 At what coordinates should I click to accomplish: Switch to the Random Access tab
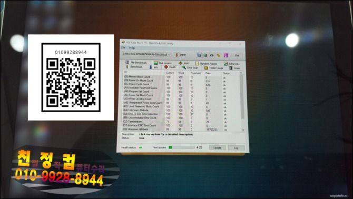tap(206, 64)
